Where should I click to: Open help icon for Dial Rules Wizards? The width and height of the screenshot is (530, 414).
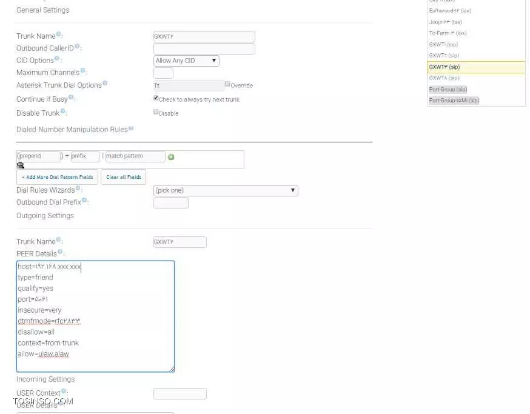click(78, 188)
